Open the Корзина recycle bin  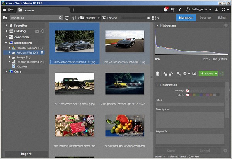(22, 66)
